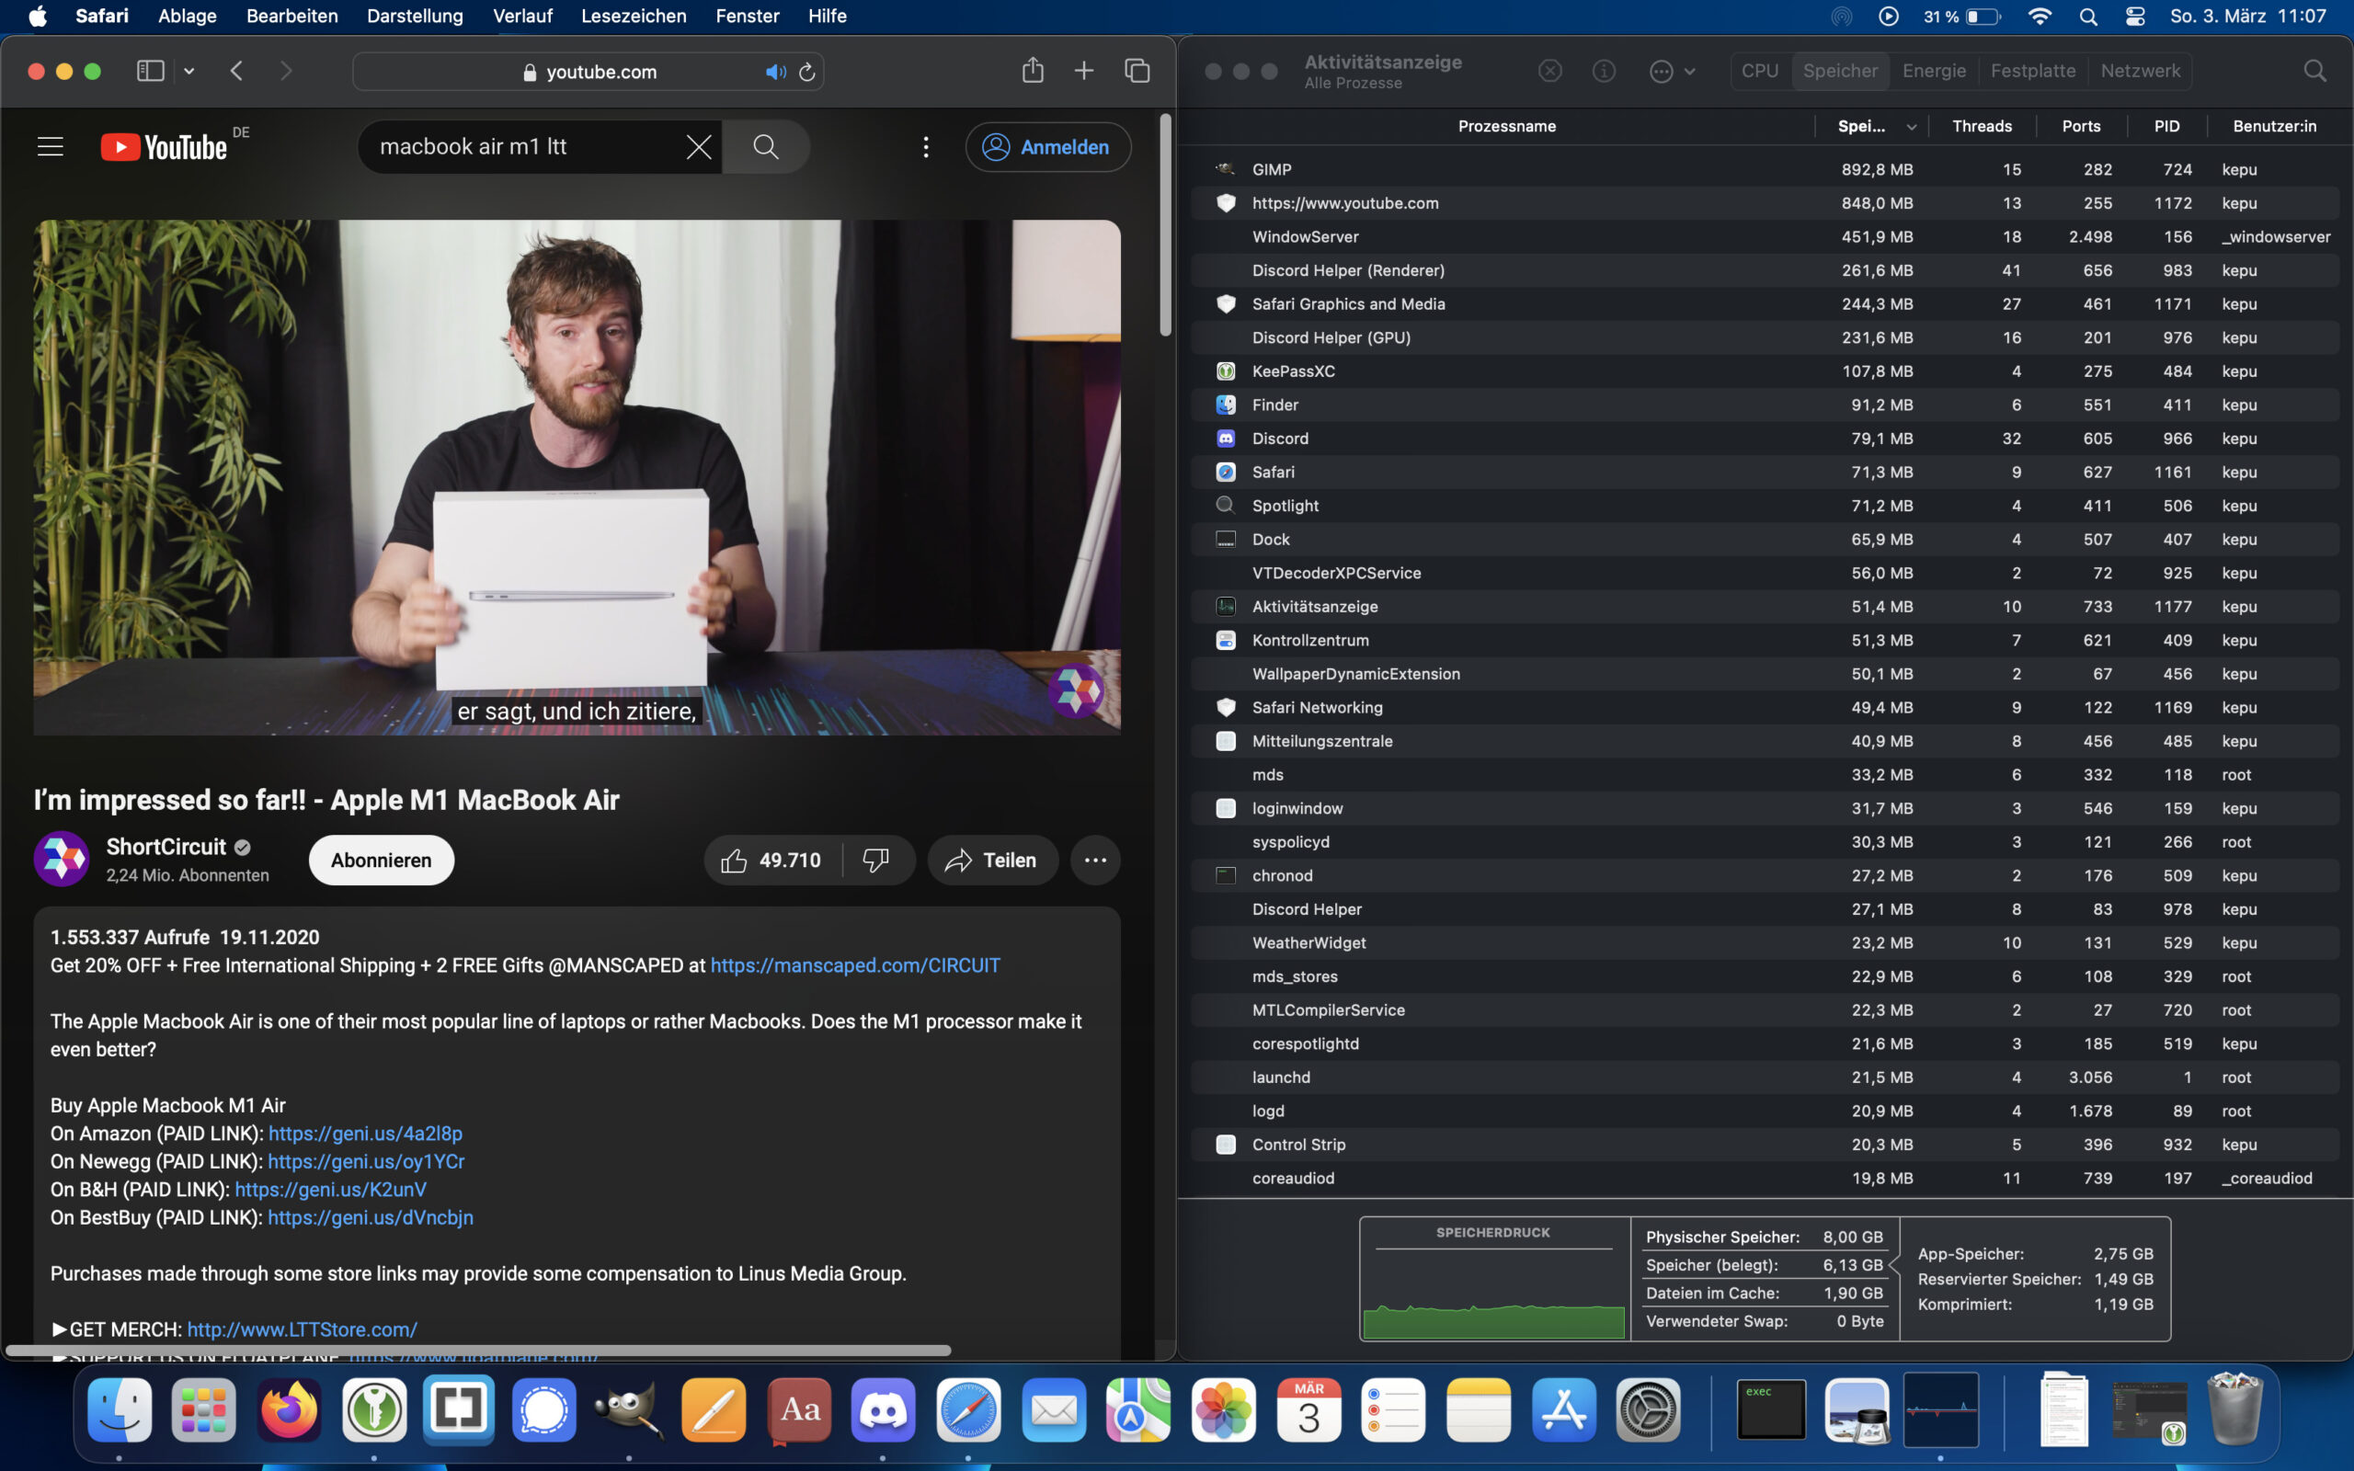The image size is (2354, 1471).
Task: Open Control Center in the menu bar
Action: coord(2135,17)
